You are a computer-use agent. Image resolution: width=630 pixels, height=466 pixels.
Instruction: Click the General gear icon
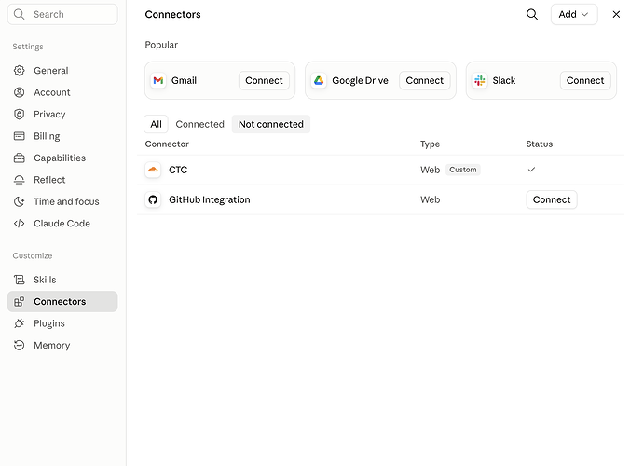19,71
